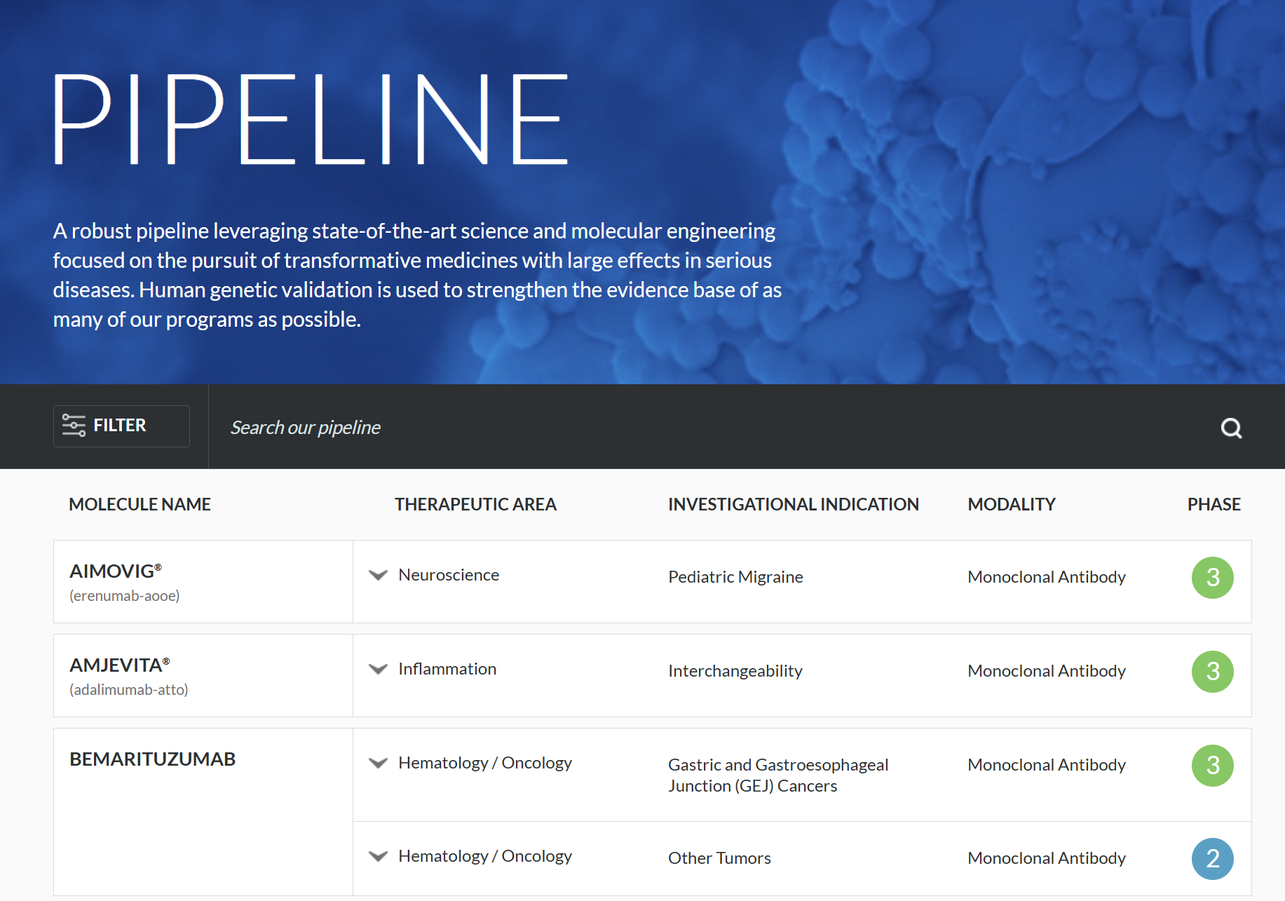This screenshot has height=901, width=1285.
Task: Click Other Tumors indication text
Action: pyautogui.click(x=719, y=858)
